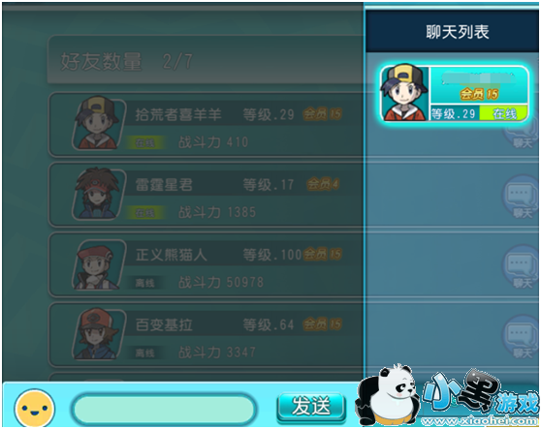Click 拾荒者喜羊羊 avatar portrait
541x429 pixels.
point(98,123)
